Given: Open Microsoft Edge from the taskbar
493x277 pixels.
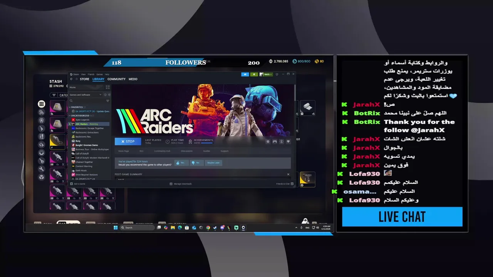Looking at the screenshot, I should pyautogui.click(x=180, y=228).
